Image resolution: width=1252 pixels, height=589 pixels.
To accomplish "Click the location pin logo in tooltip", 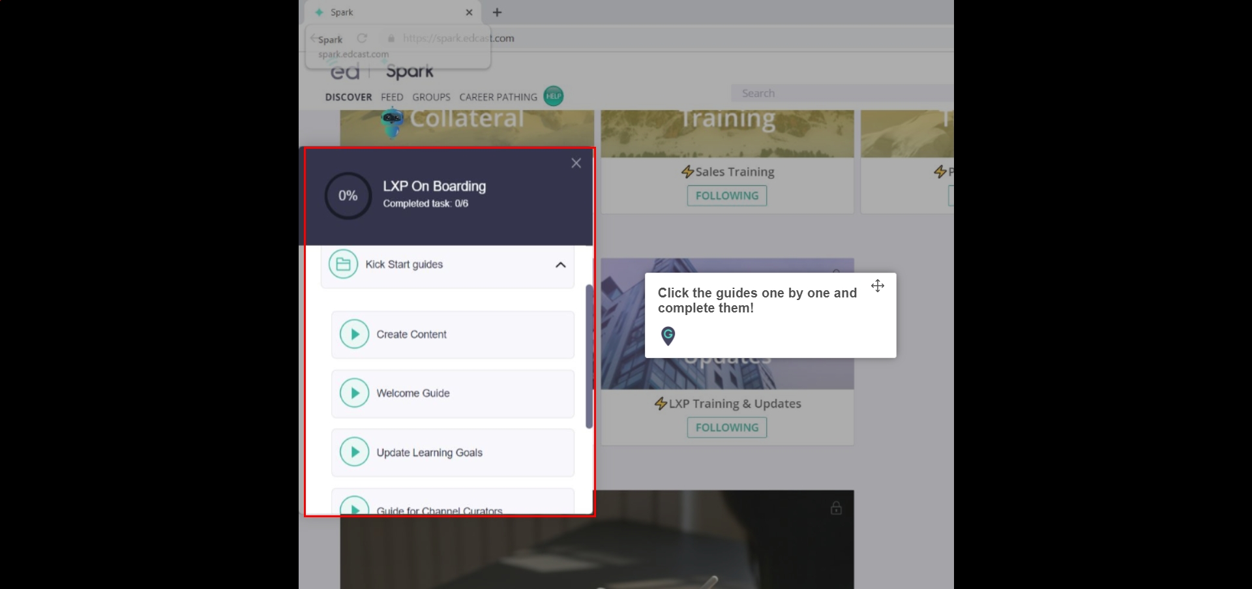I will pyautogui.click(x=668, y=336).
